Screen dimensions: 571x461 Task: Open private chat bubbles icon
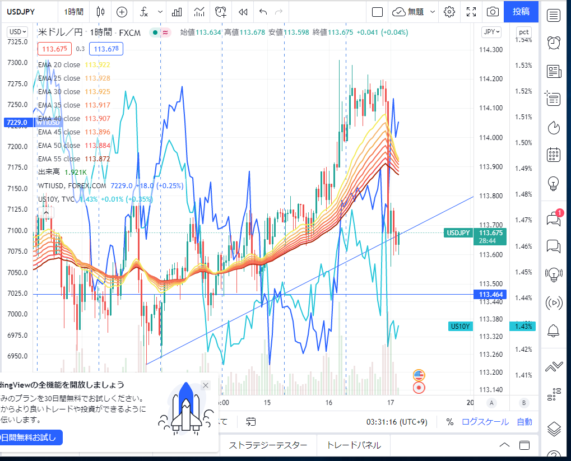(x=554, y=246)
